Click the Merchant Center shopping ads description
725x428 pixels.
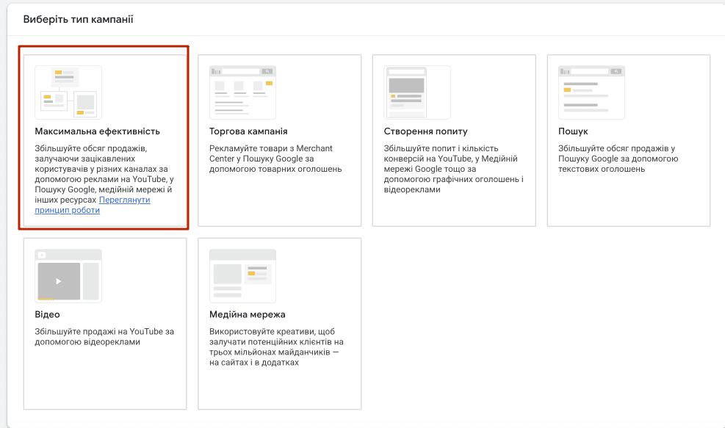[275, 159]
